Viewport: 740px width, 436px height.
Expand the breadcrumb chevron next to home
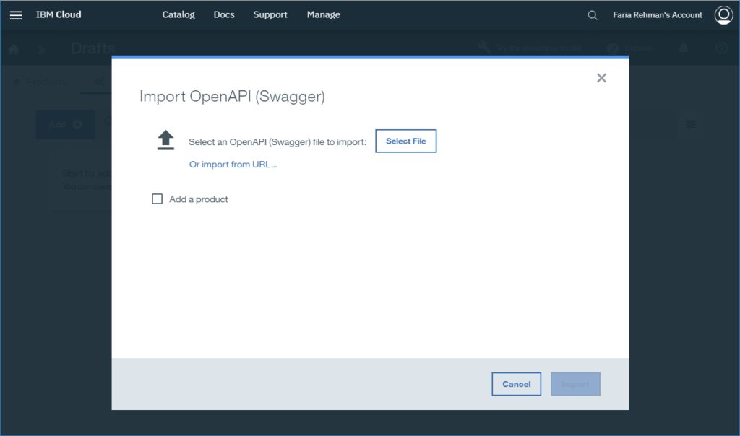(40, 49)
